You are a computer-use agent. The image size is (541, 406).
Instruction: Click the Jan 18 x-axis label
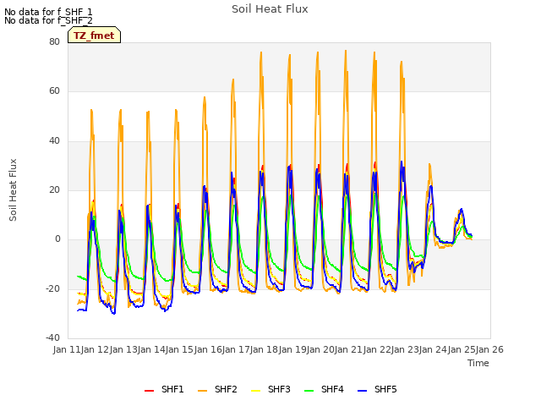tap(264, 349)
